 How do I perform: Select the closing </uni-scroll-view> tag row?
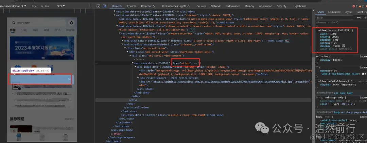point(136,107)
